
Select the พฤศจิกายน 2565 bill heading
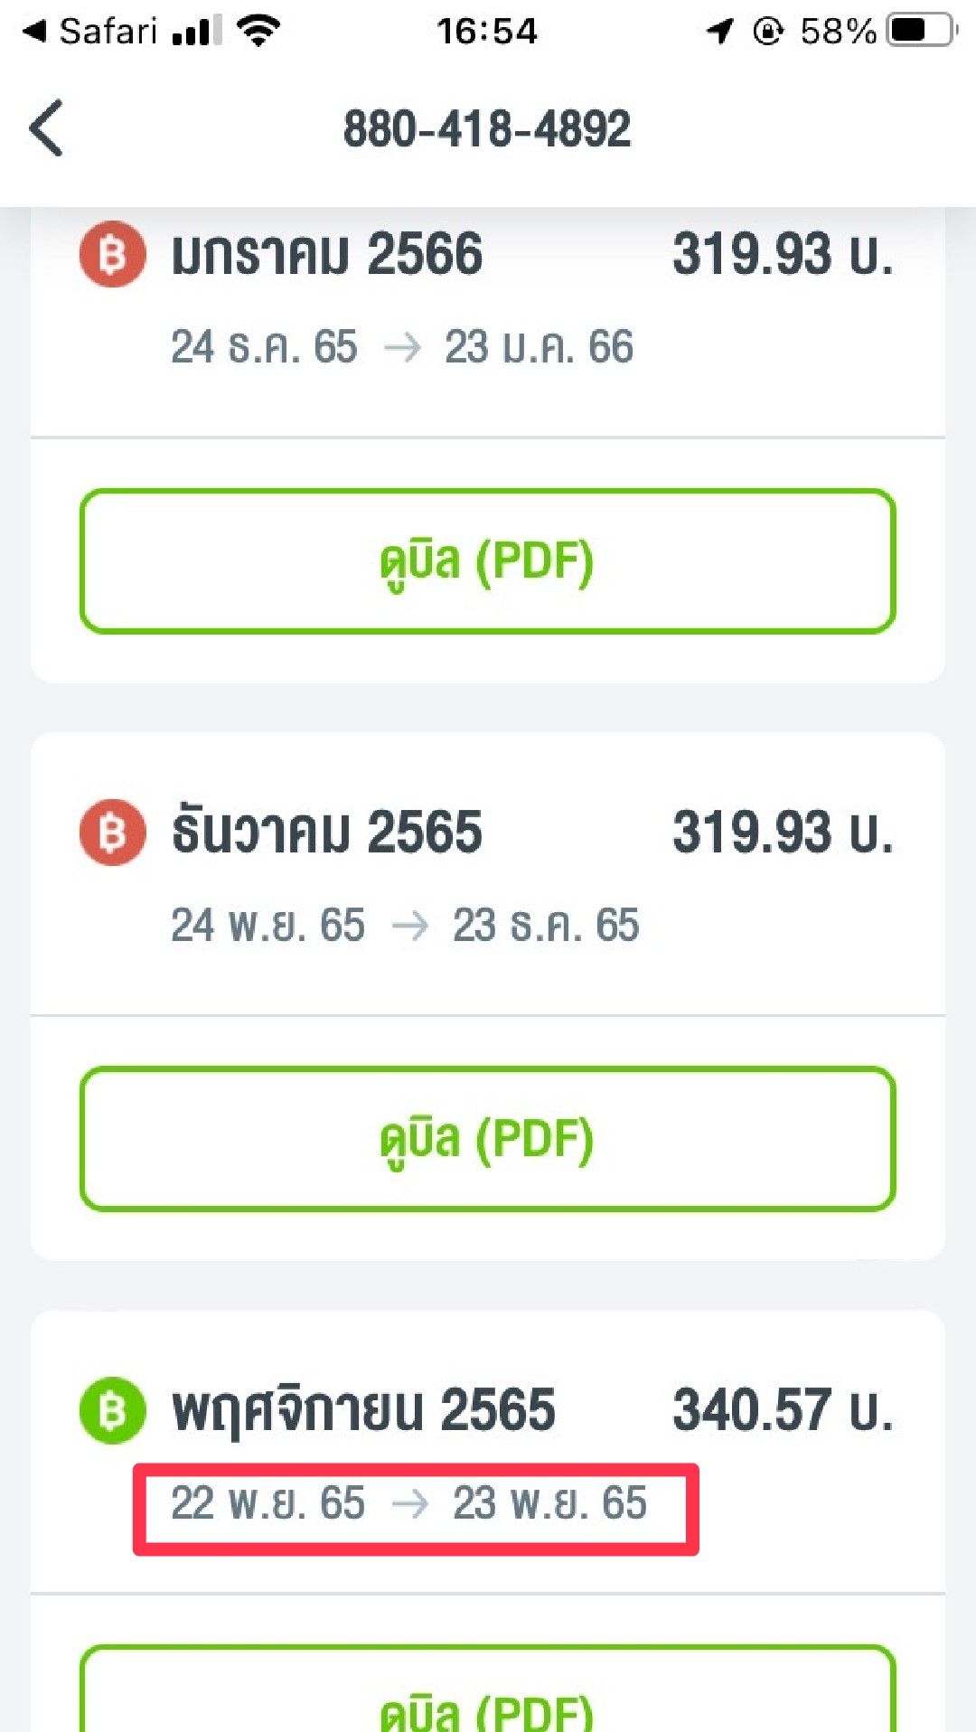coord(363,1410)
